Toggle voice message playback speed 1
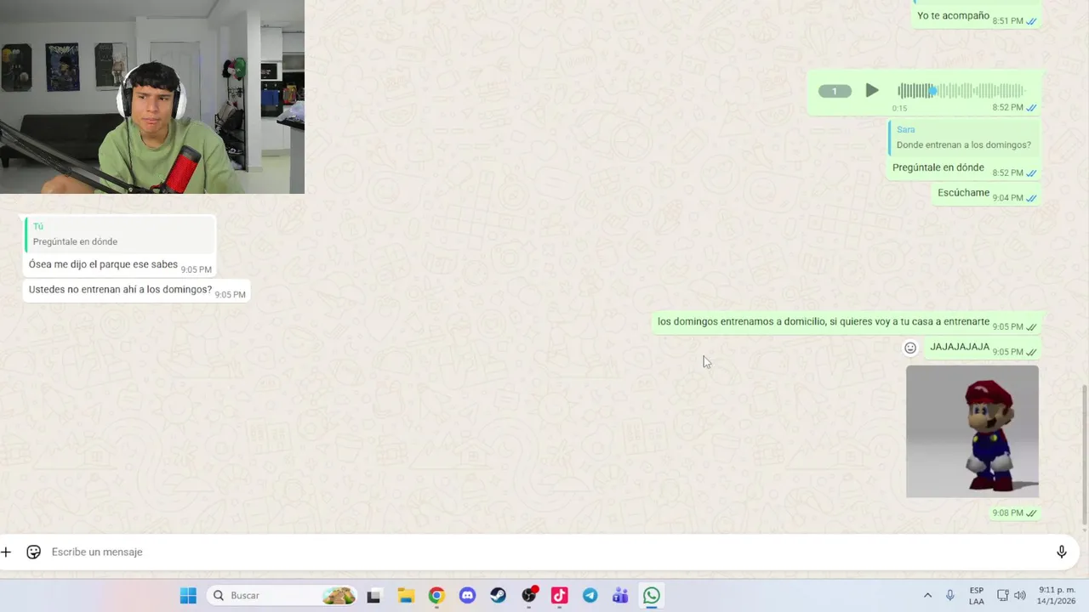1089x612 pixels. coord(835,91)
